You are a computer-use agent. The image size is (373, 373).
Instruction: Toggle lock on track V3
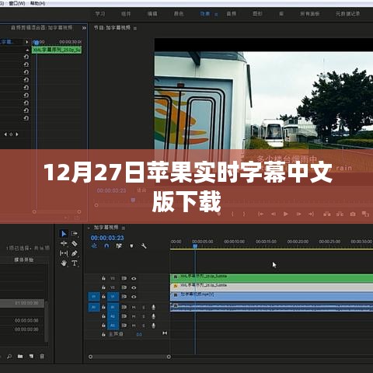click(x=103, y=278)
